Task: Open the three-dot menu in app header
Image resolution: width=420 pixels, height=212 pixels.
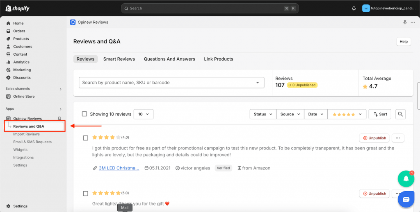Action: (413, 22)
